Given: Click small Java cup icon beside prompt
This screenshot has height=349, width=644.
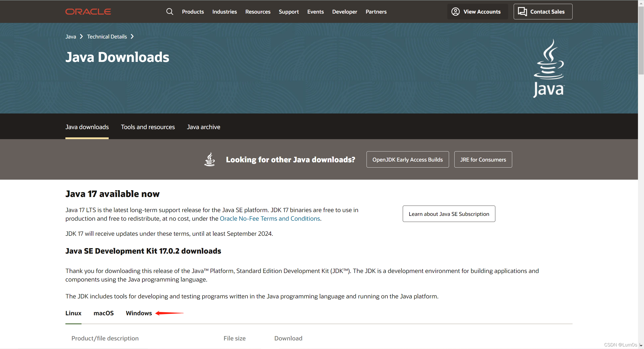Looking at the screenshot, I should coord(210,159).
